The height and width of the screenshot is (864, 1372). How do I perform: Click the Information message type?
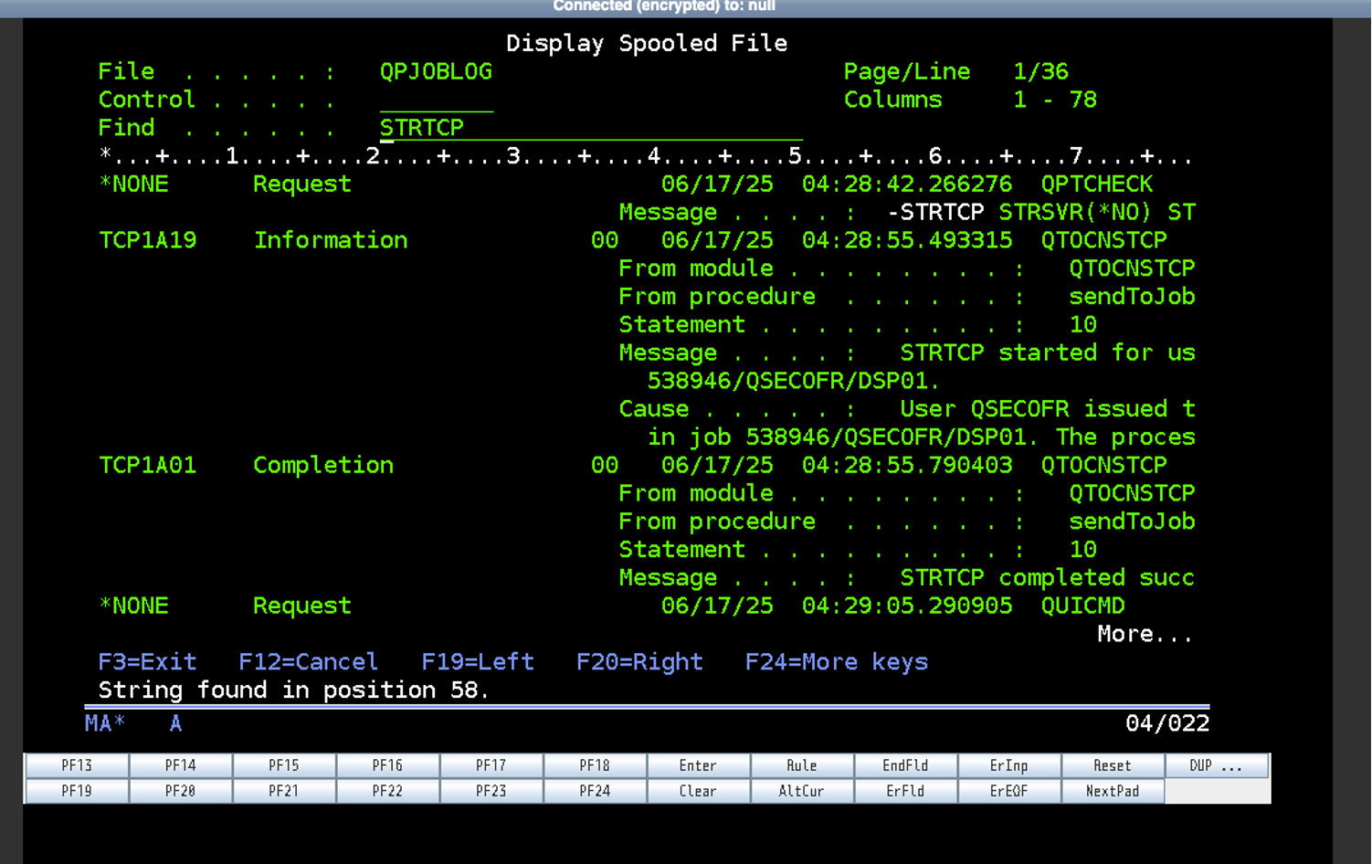pos(331,240)
